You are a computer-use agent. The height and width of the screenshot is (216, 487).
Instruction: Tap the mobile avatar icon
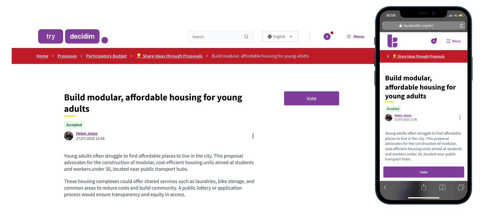(x=434, y=41)
